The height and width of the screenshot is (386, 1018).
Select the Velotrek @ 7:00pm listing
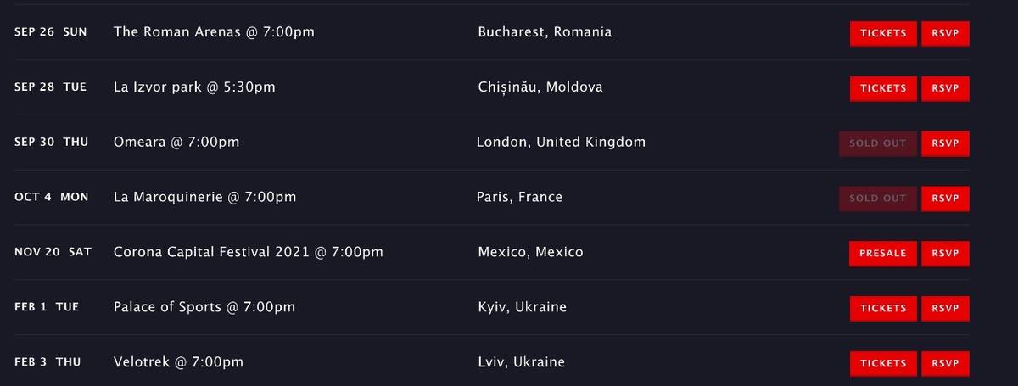[178, 362]
